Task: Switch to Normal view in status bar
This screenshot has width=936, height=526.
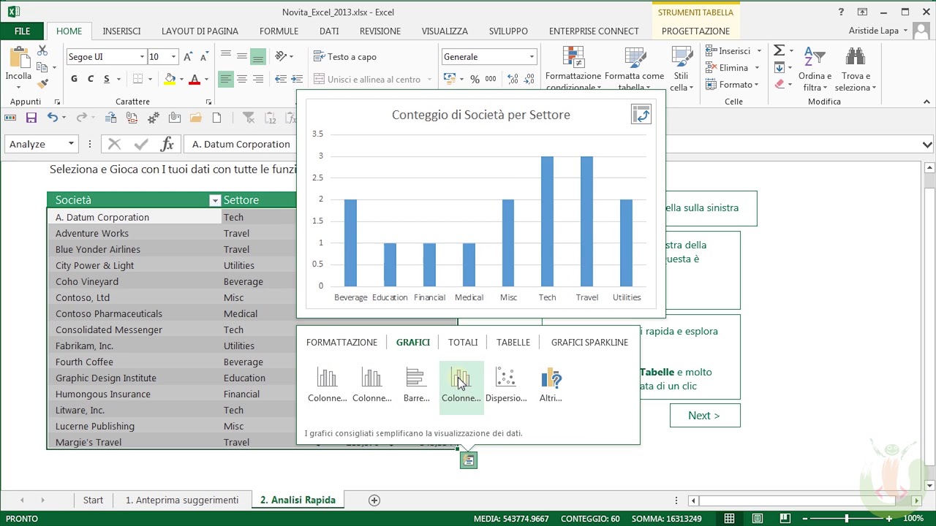Action: 729,519
